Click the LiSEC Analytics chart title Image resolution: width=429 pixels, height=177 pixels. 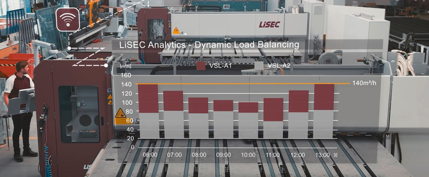click(x=209, y=45)
